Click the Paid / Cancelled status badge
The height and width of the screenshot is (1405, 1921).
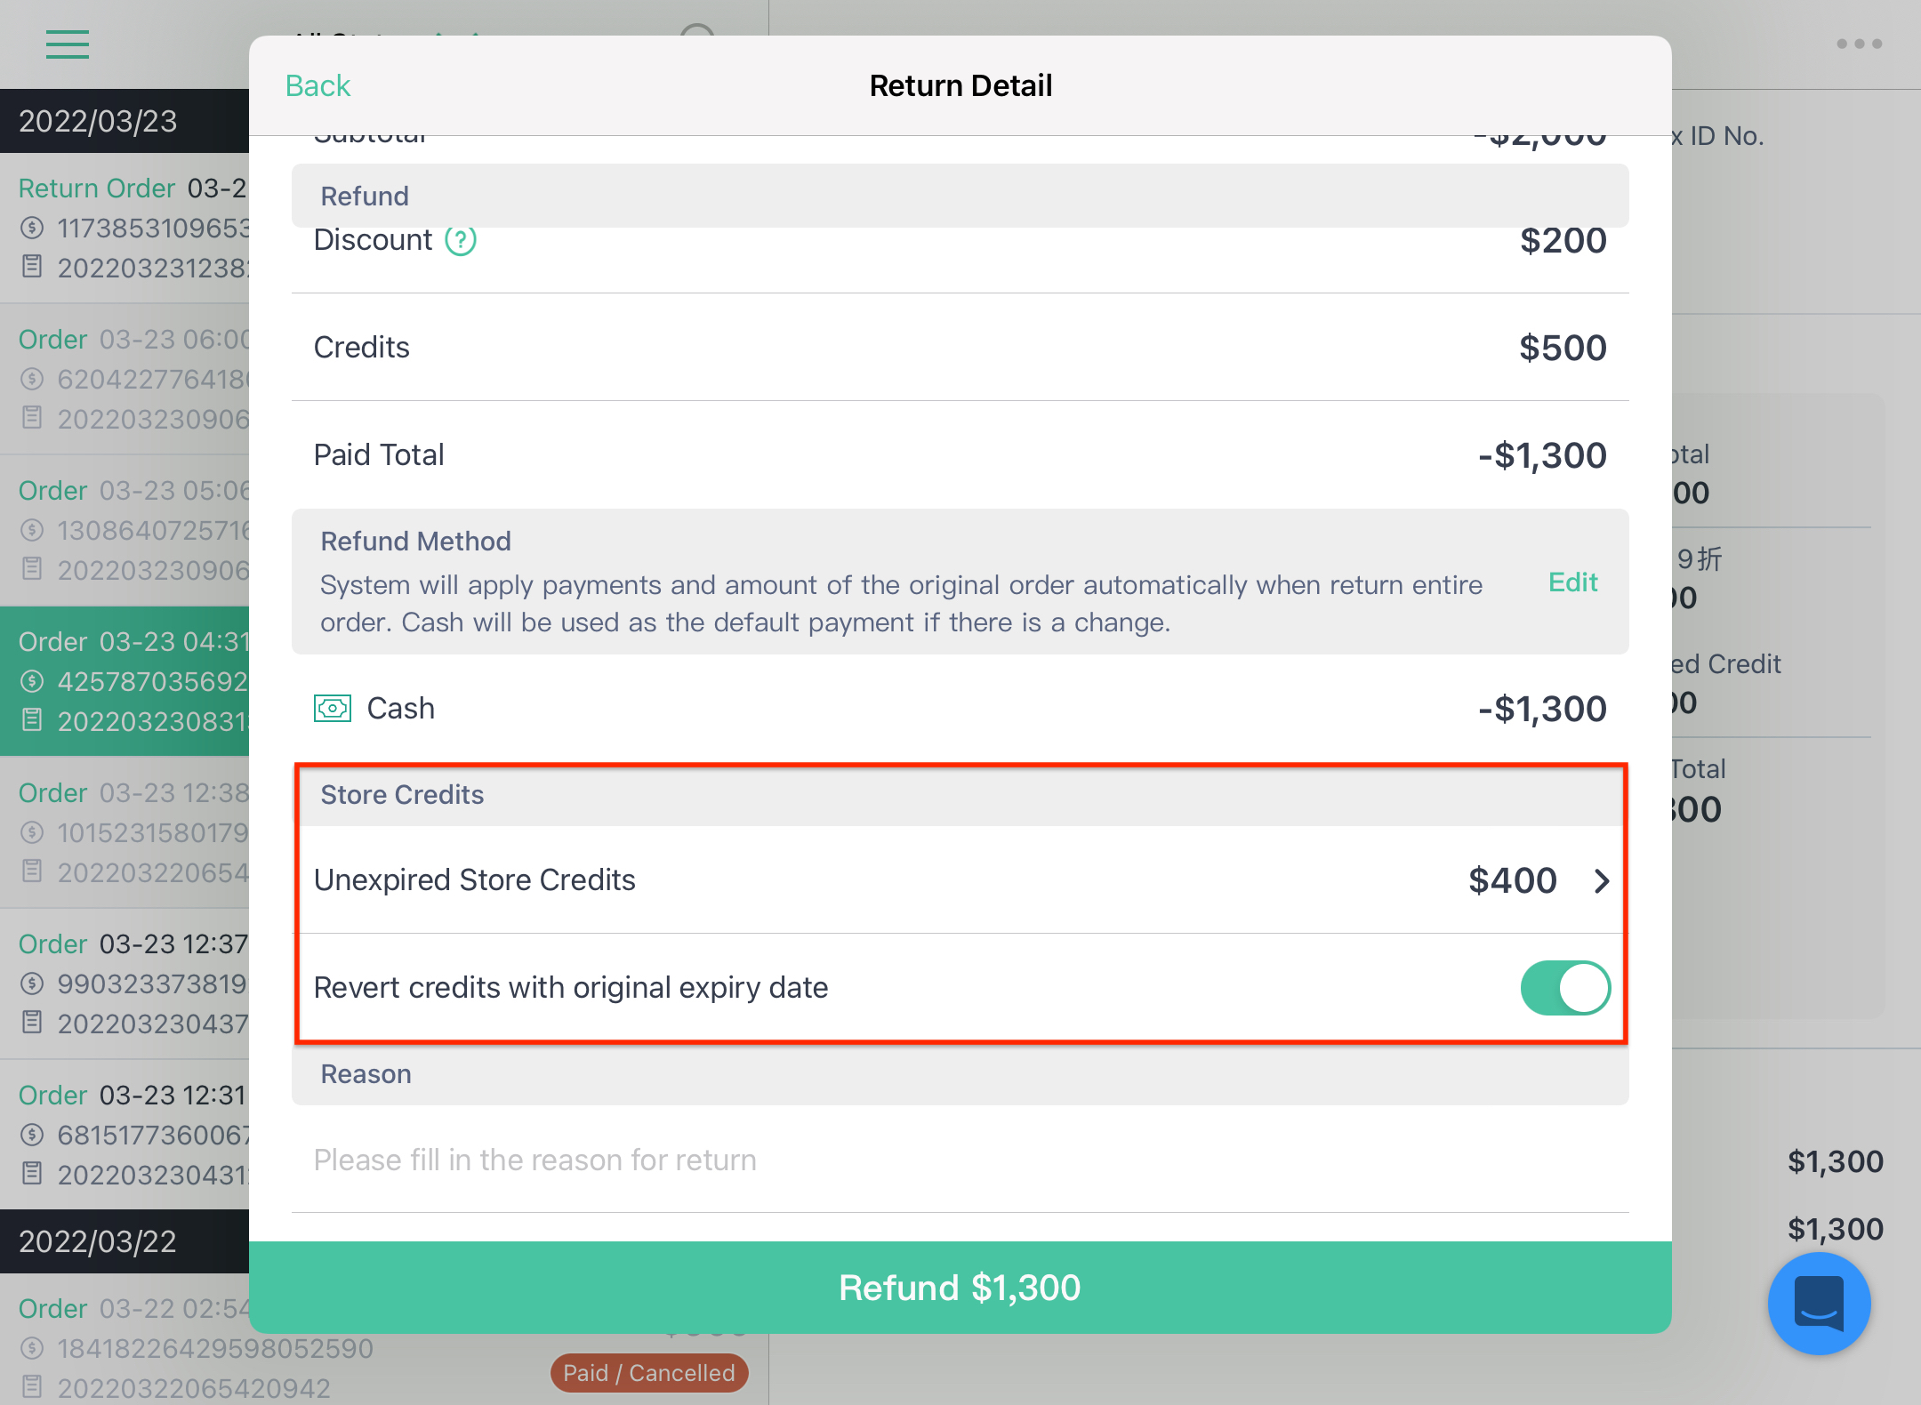pyautogui.click(x=649, y=1373)
